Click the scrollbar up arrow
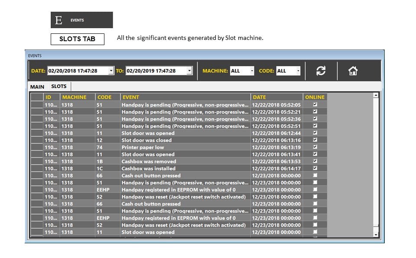 376,95
